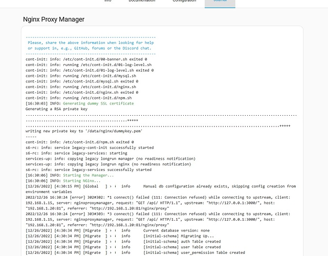
Task: Click '[initial-schema] user Table created' line
Action: point(123,247)
